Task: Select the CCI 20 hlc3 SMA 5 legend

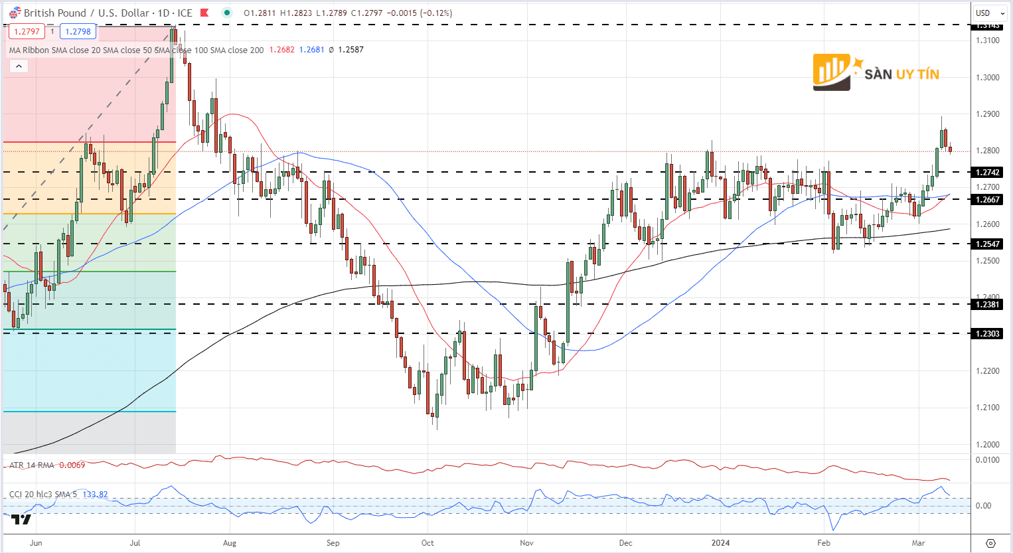Action: 44,495
